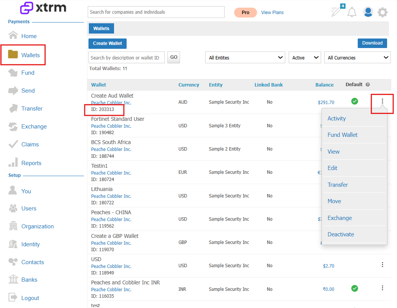
Task: Click the $291.70 balance link
Action: [326, 102]
